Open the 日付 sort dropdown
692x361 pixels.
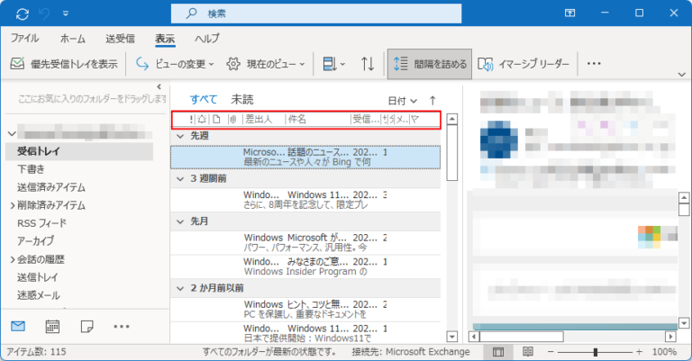coord(403,101)
